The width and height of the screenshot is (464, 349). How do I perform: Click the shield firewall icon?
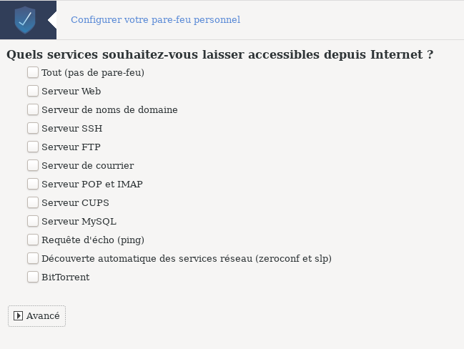pos(25,20)
